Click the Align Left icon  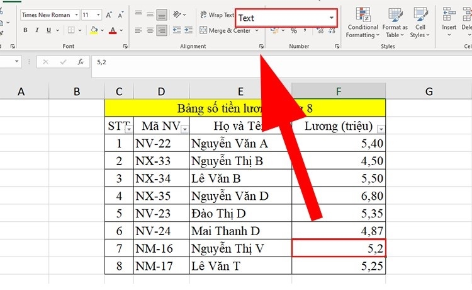coord(138,30)
